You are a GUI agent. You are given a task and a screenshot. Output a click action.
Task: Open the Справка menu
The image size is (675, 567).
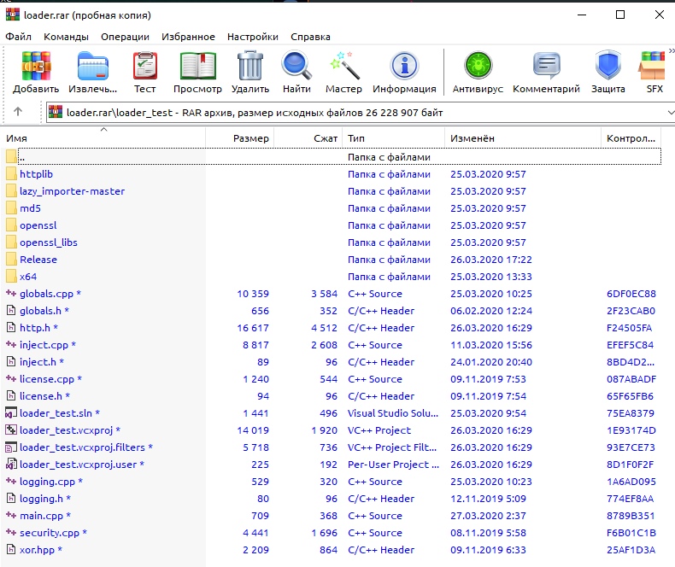pos(310,37)
